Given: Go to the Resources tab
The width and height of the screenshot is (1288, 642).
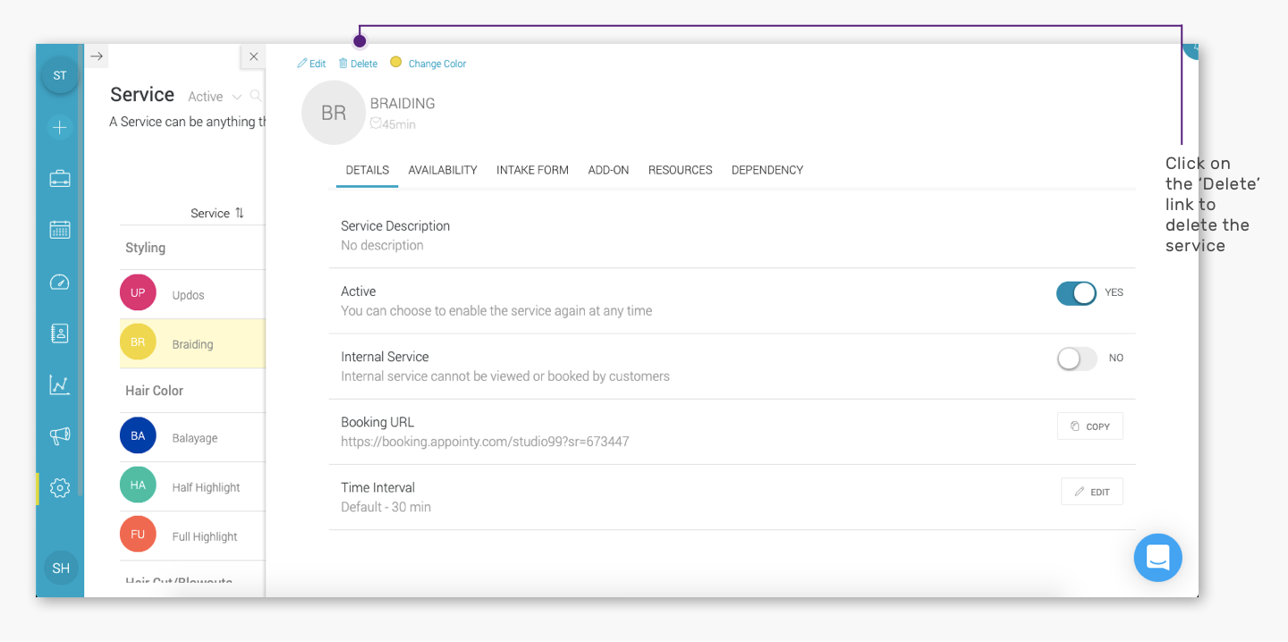Looking at the screenshot, I should tap(681, 170).
